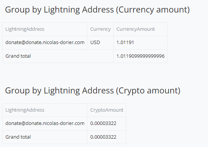Click Grand total label in the Crypto amount table
Image resolution: width=208 pixels, height=147 pixels.
[x=18, y=137]
